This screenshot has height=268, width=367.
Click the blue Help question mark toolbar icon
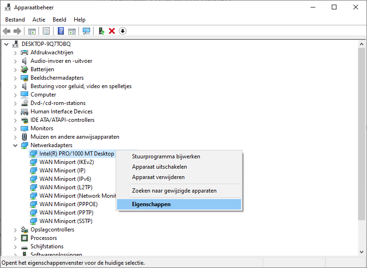pyautogui.click(x=61, y=31)
